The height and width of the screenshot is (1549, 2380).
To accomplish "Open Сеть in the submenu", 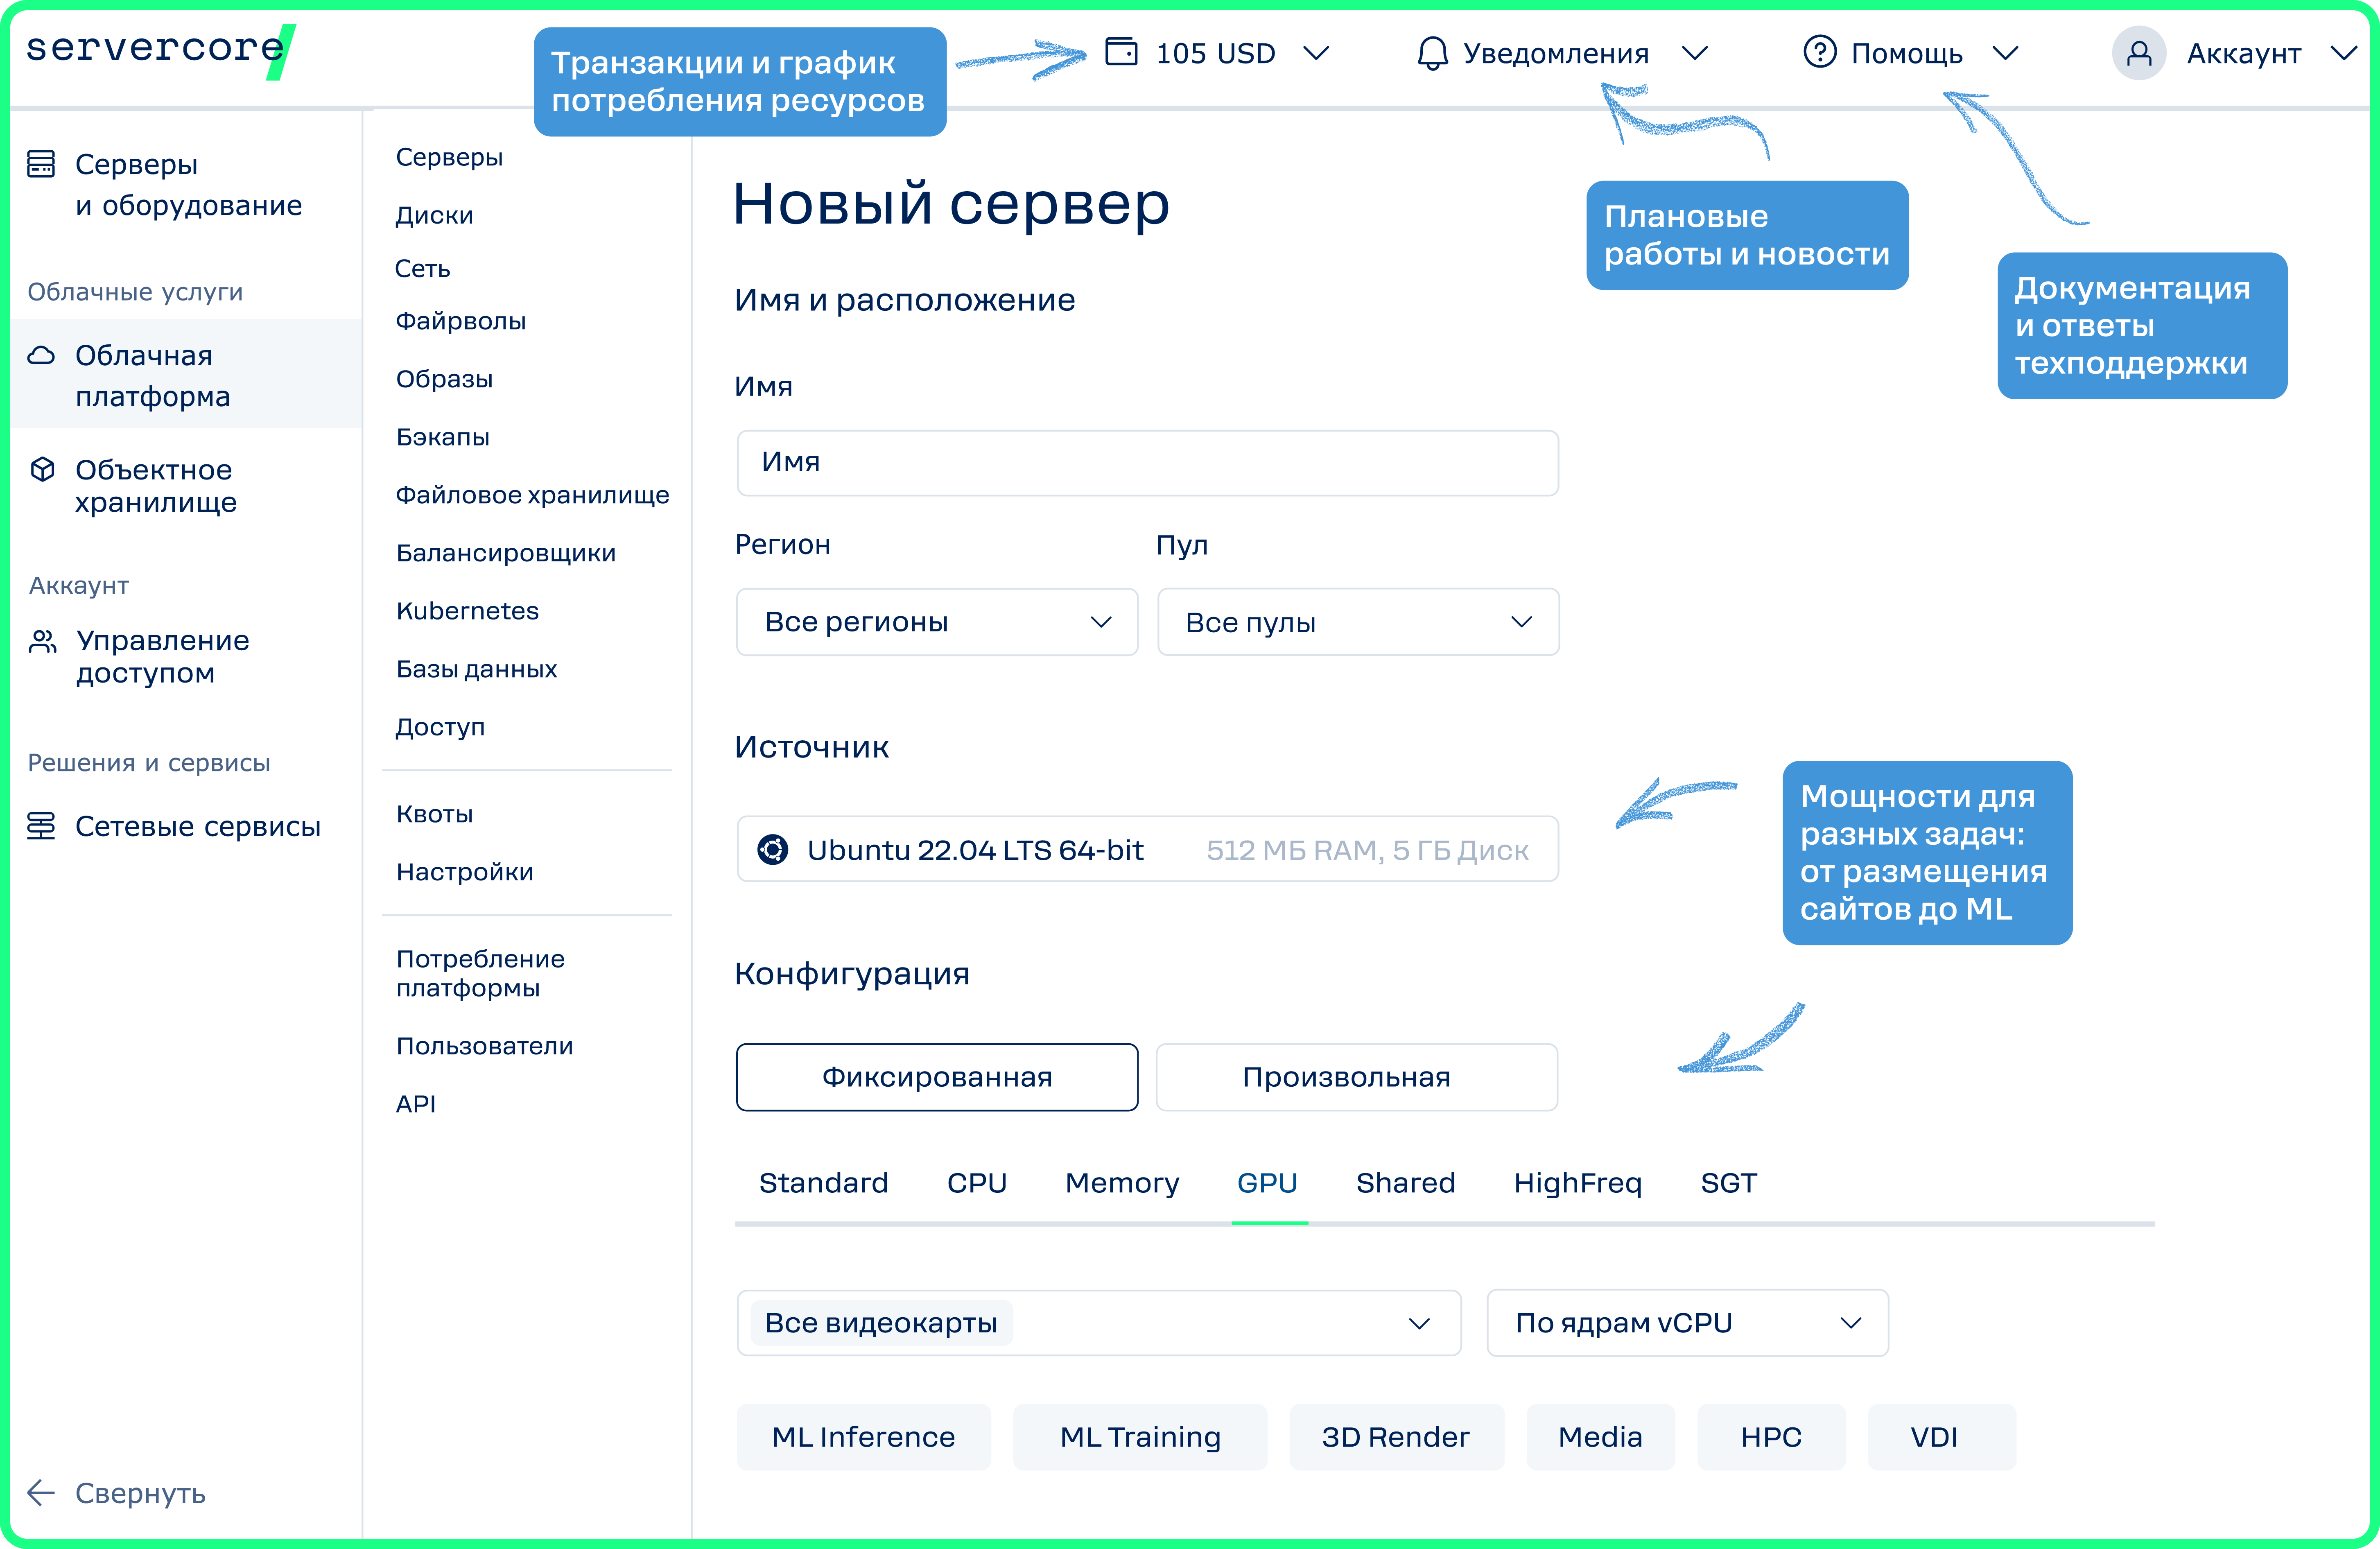I will (422, 268).
